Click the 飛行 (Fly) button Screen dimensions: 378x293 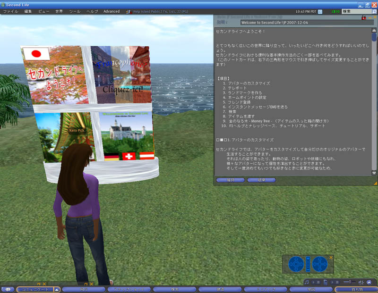(84, 290)
